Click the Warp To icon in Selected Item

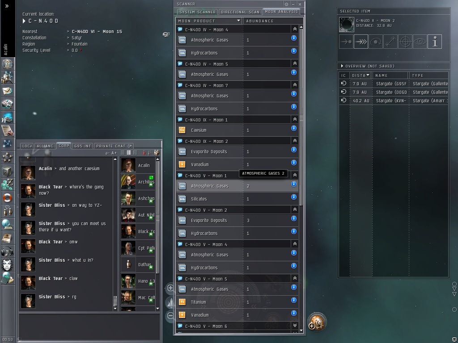361,42
